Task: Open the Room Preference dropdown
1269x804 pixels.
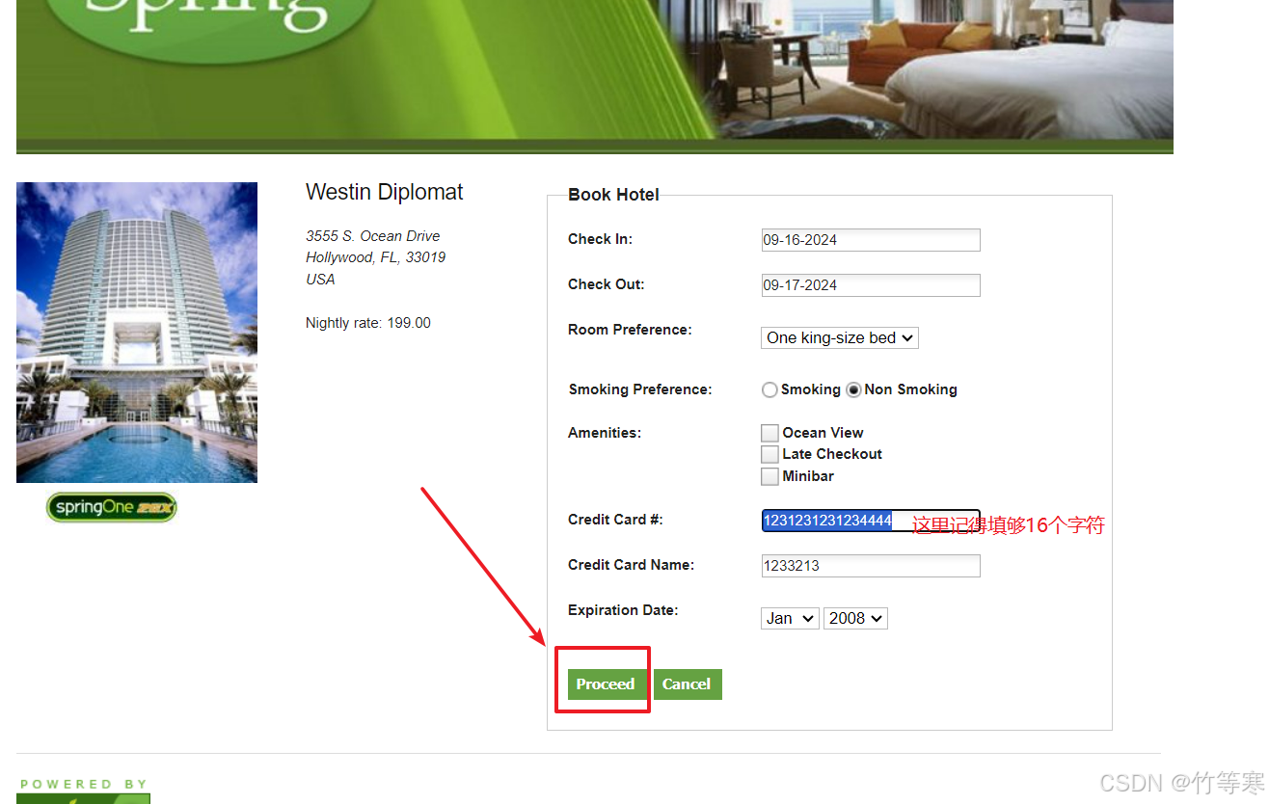Action: click(839, 337)
